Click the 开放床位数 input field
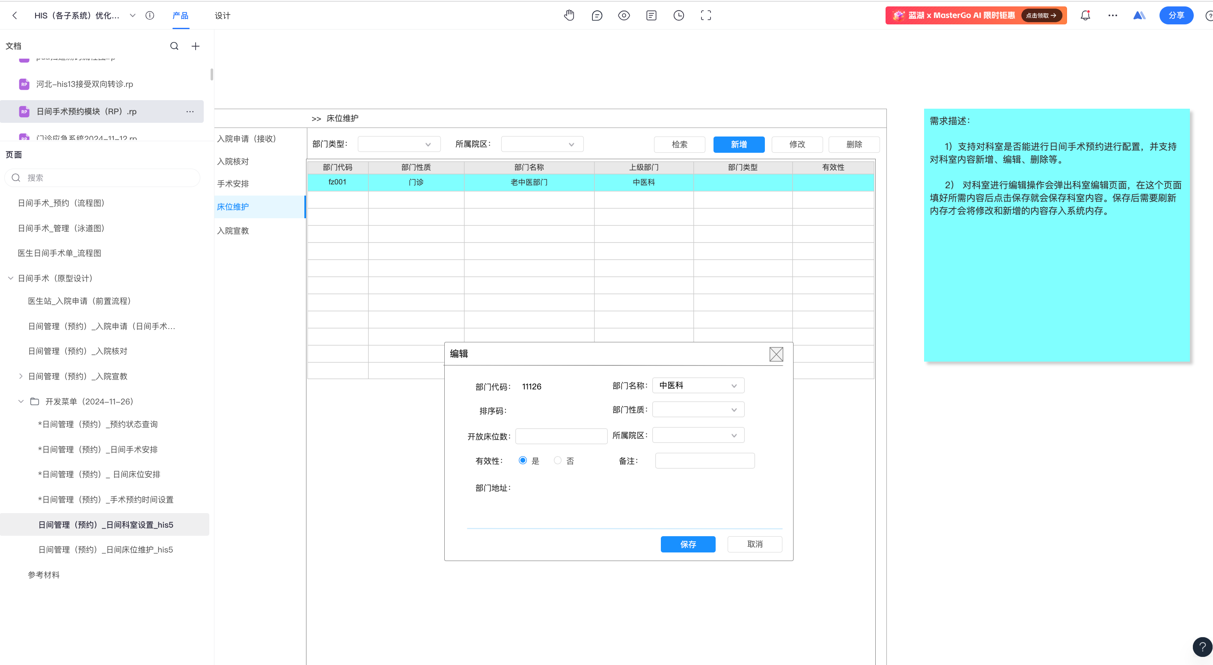 [561, 436]
